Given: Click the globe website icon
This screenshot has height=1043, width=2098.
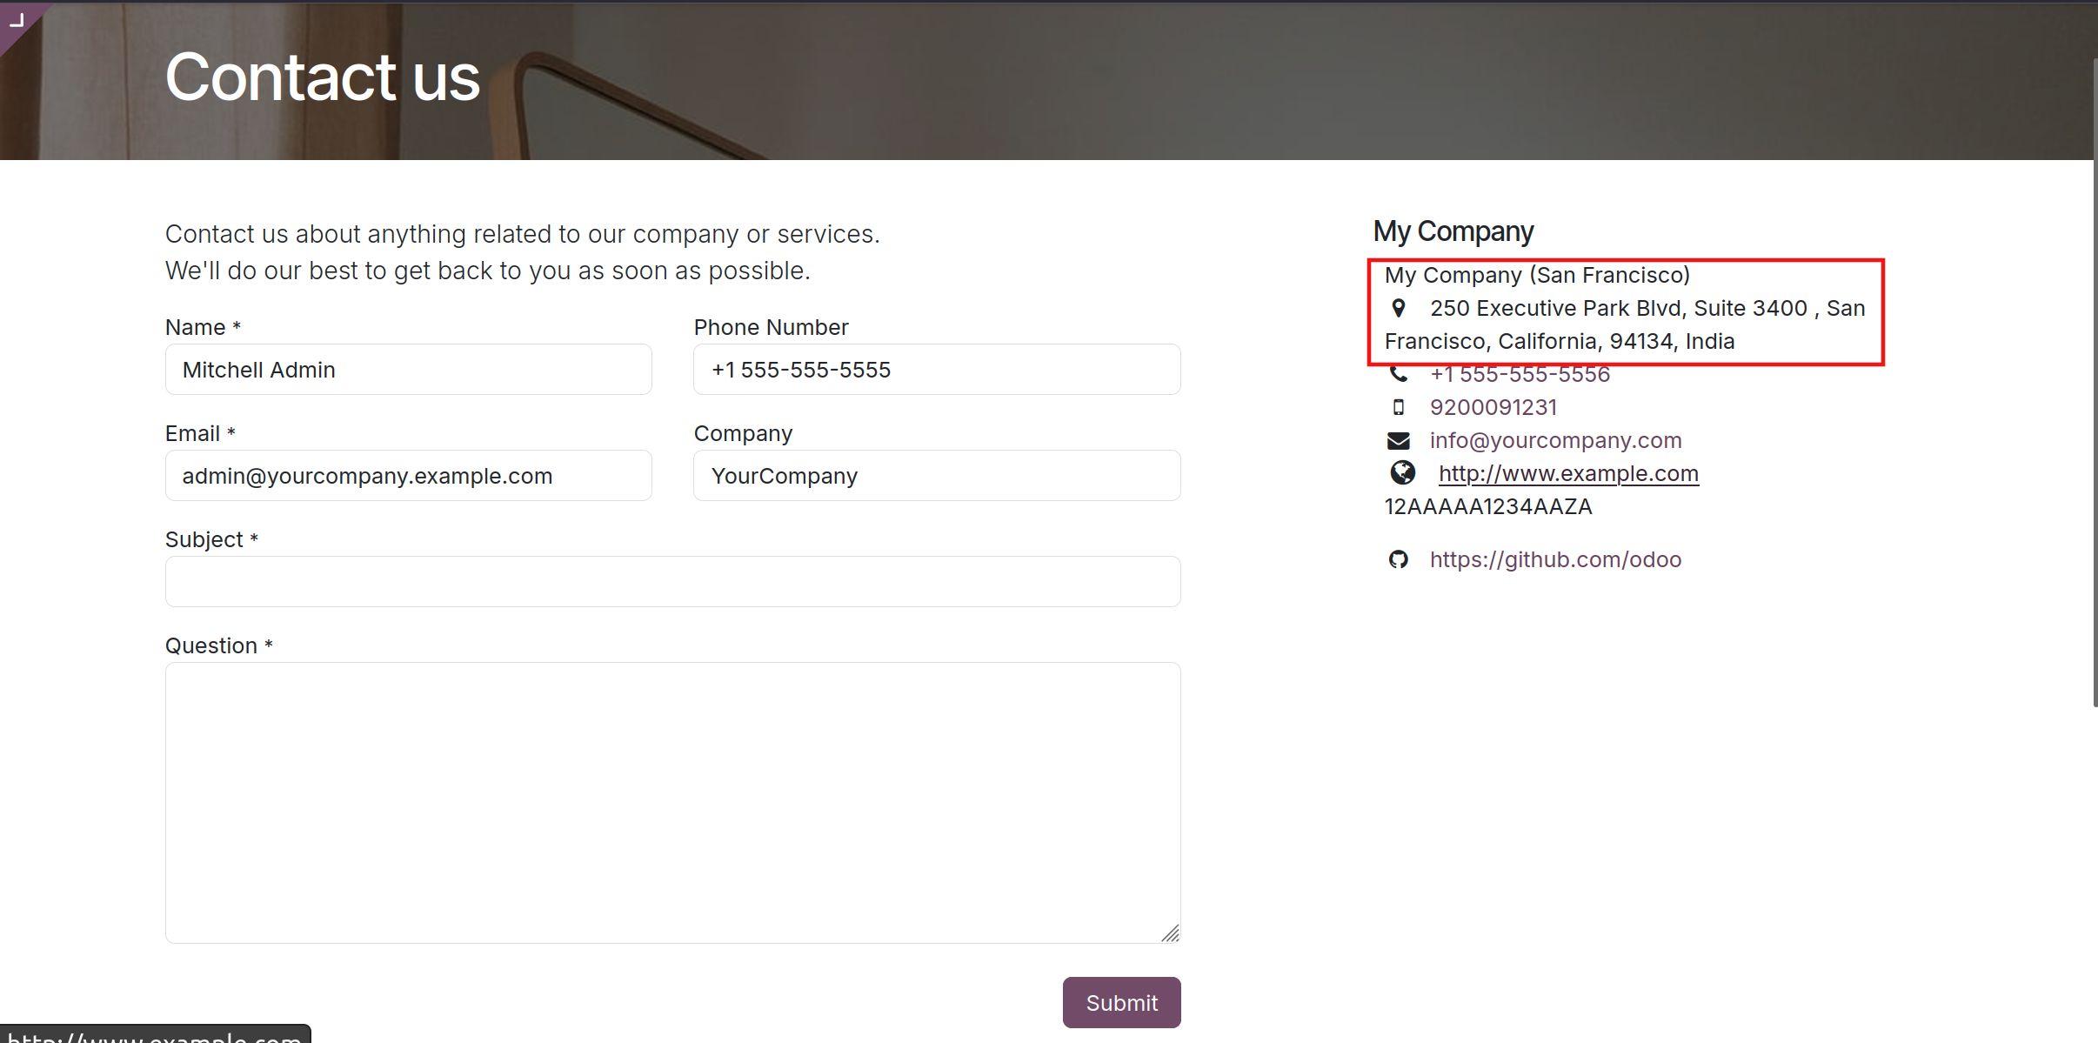Looking at the screenshot, I should coord(1402,472).
